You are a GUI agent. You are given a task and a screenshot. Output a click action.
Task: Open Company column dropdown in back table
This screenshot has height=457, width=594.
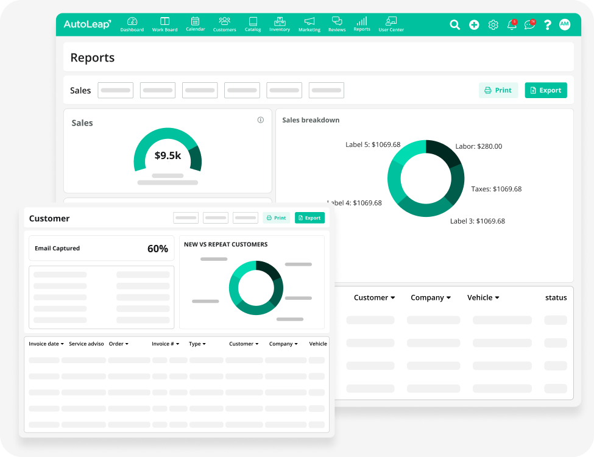coord(431,297)
